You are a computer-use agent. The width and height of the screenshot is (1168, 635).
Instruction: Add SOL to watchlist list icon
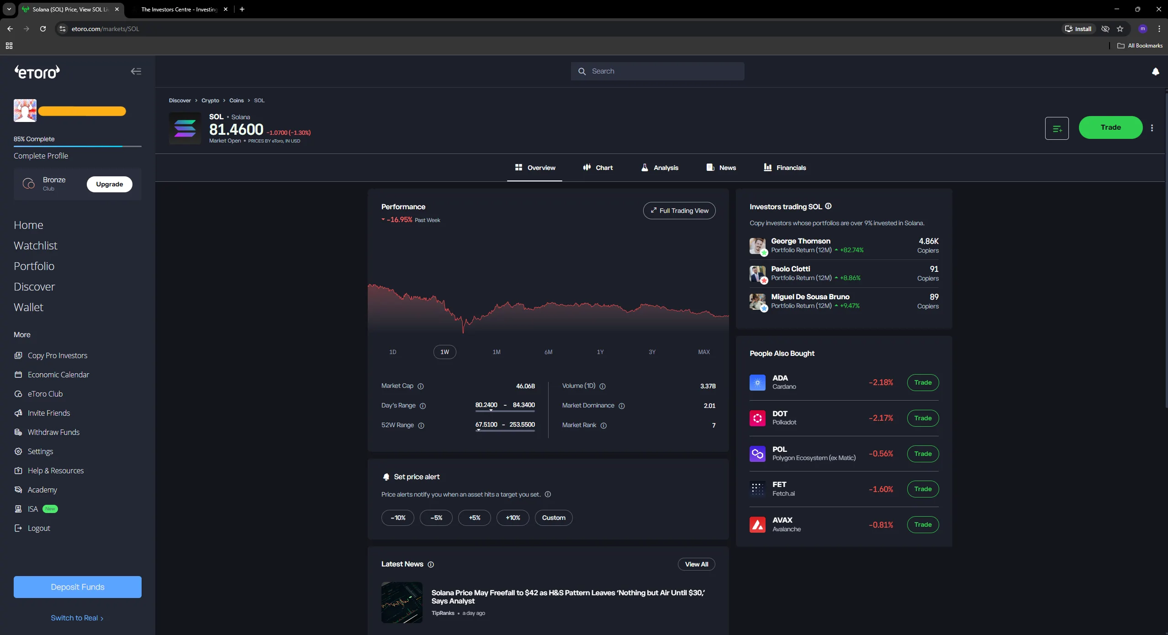(x=1057, y=128)
